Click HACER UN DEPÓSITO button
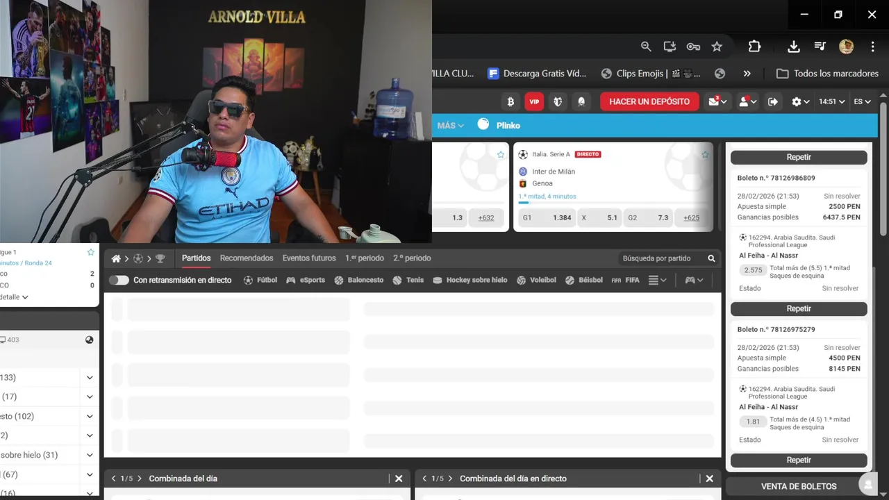This screenshot has width=889, height=500. pos(649,101)
